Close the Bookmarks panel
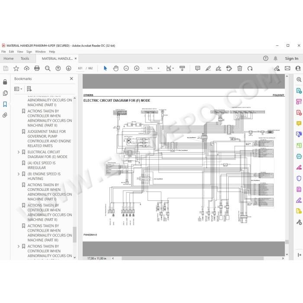Viewport: 303px width, 303px height. (71, 78)
